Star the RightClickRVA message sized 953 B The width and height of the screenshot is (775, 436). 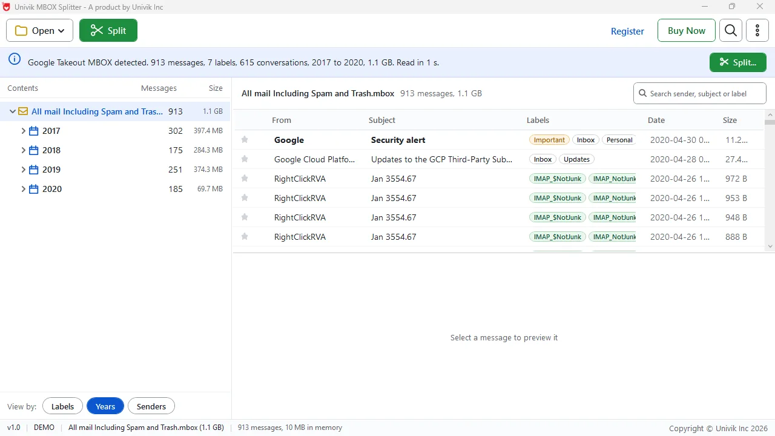point(245,198)
